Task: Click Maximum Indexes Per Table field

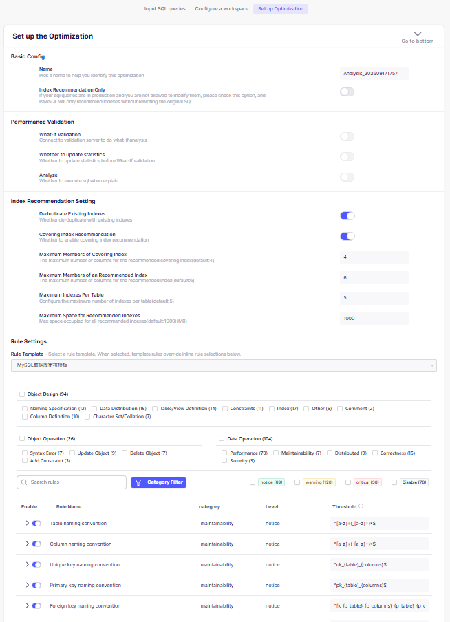Action: [374, 298]
